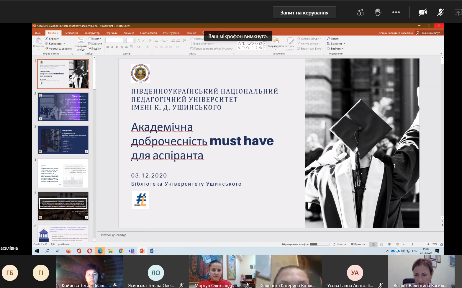Click the share content icon

tap(458, 12)
